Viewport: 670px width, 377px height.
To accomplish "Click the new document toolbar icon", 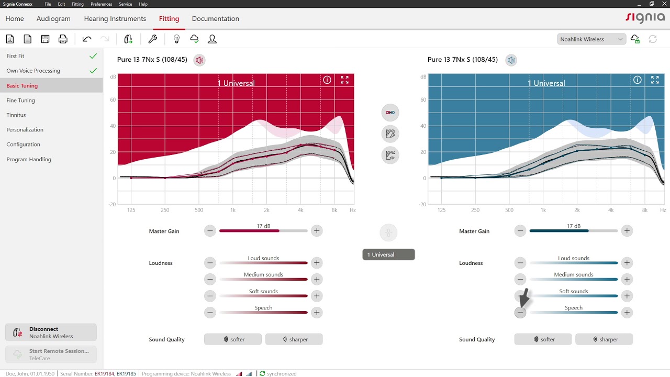I will (28, 39).
